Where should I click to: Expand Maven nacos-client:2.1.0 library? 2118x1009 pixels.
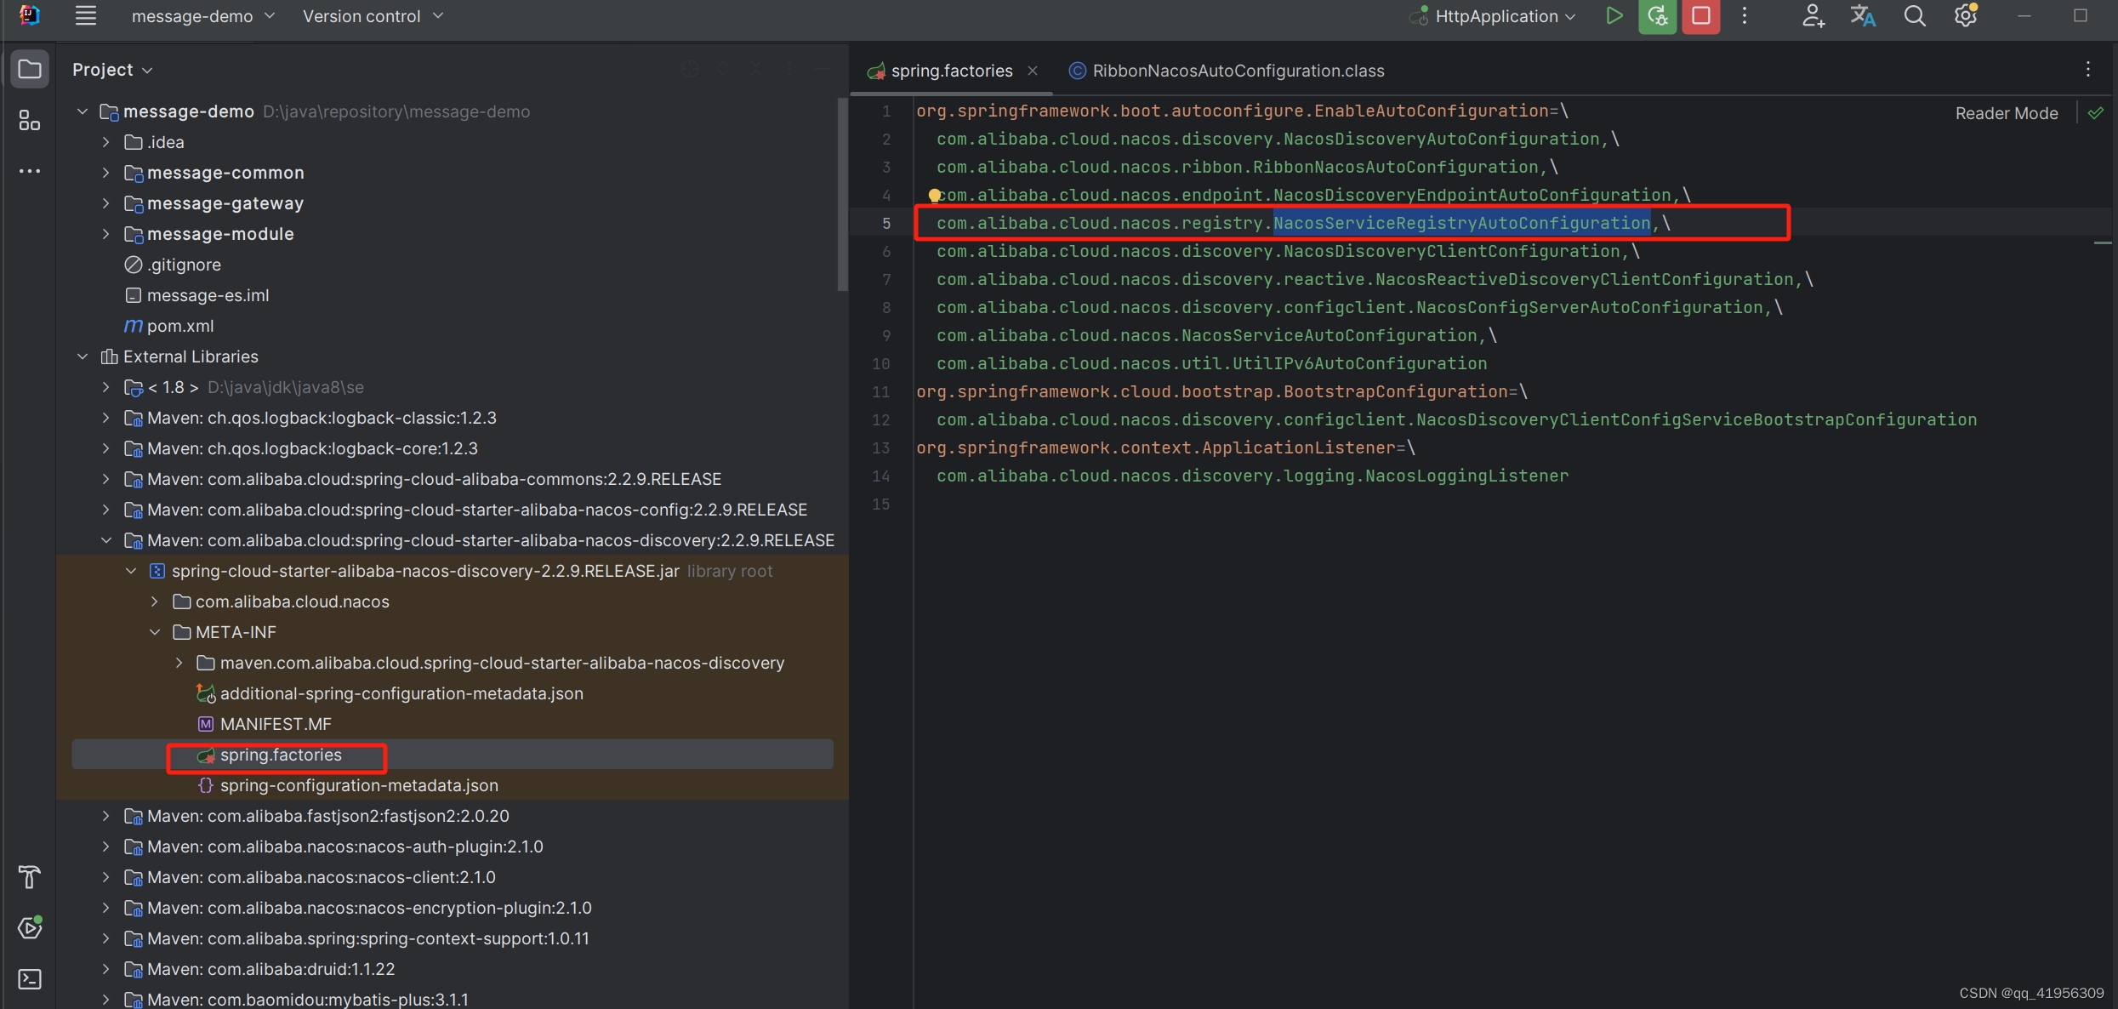[105, 877]
